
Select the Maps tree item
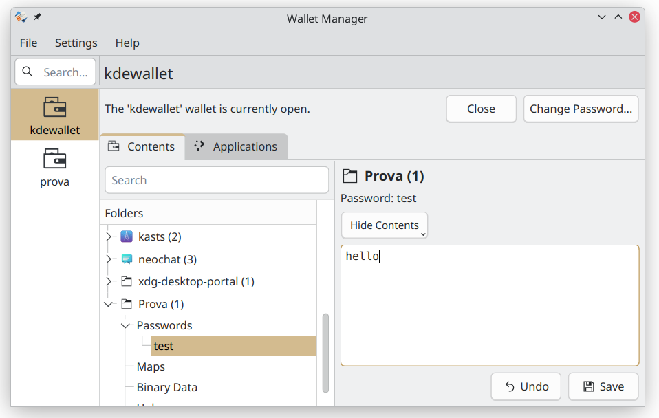tap(151, 366)
